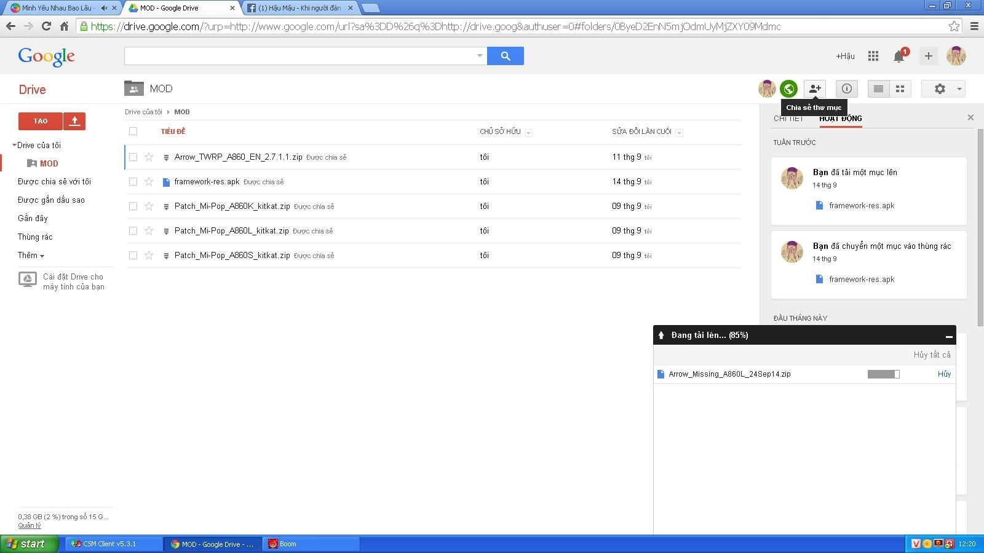Switch to the Facebook 'Hậu Mậu' browser tab
This screenshot has height=553, width=984.
click(300, 8)
